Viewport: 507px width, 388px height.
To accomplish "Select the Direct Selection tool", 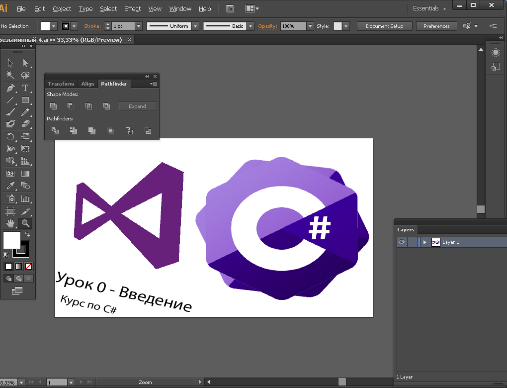I will pos(25,63).
